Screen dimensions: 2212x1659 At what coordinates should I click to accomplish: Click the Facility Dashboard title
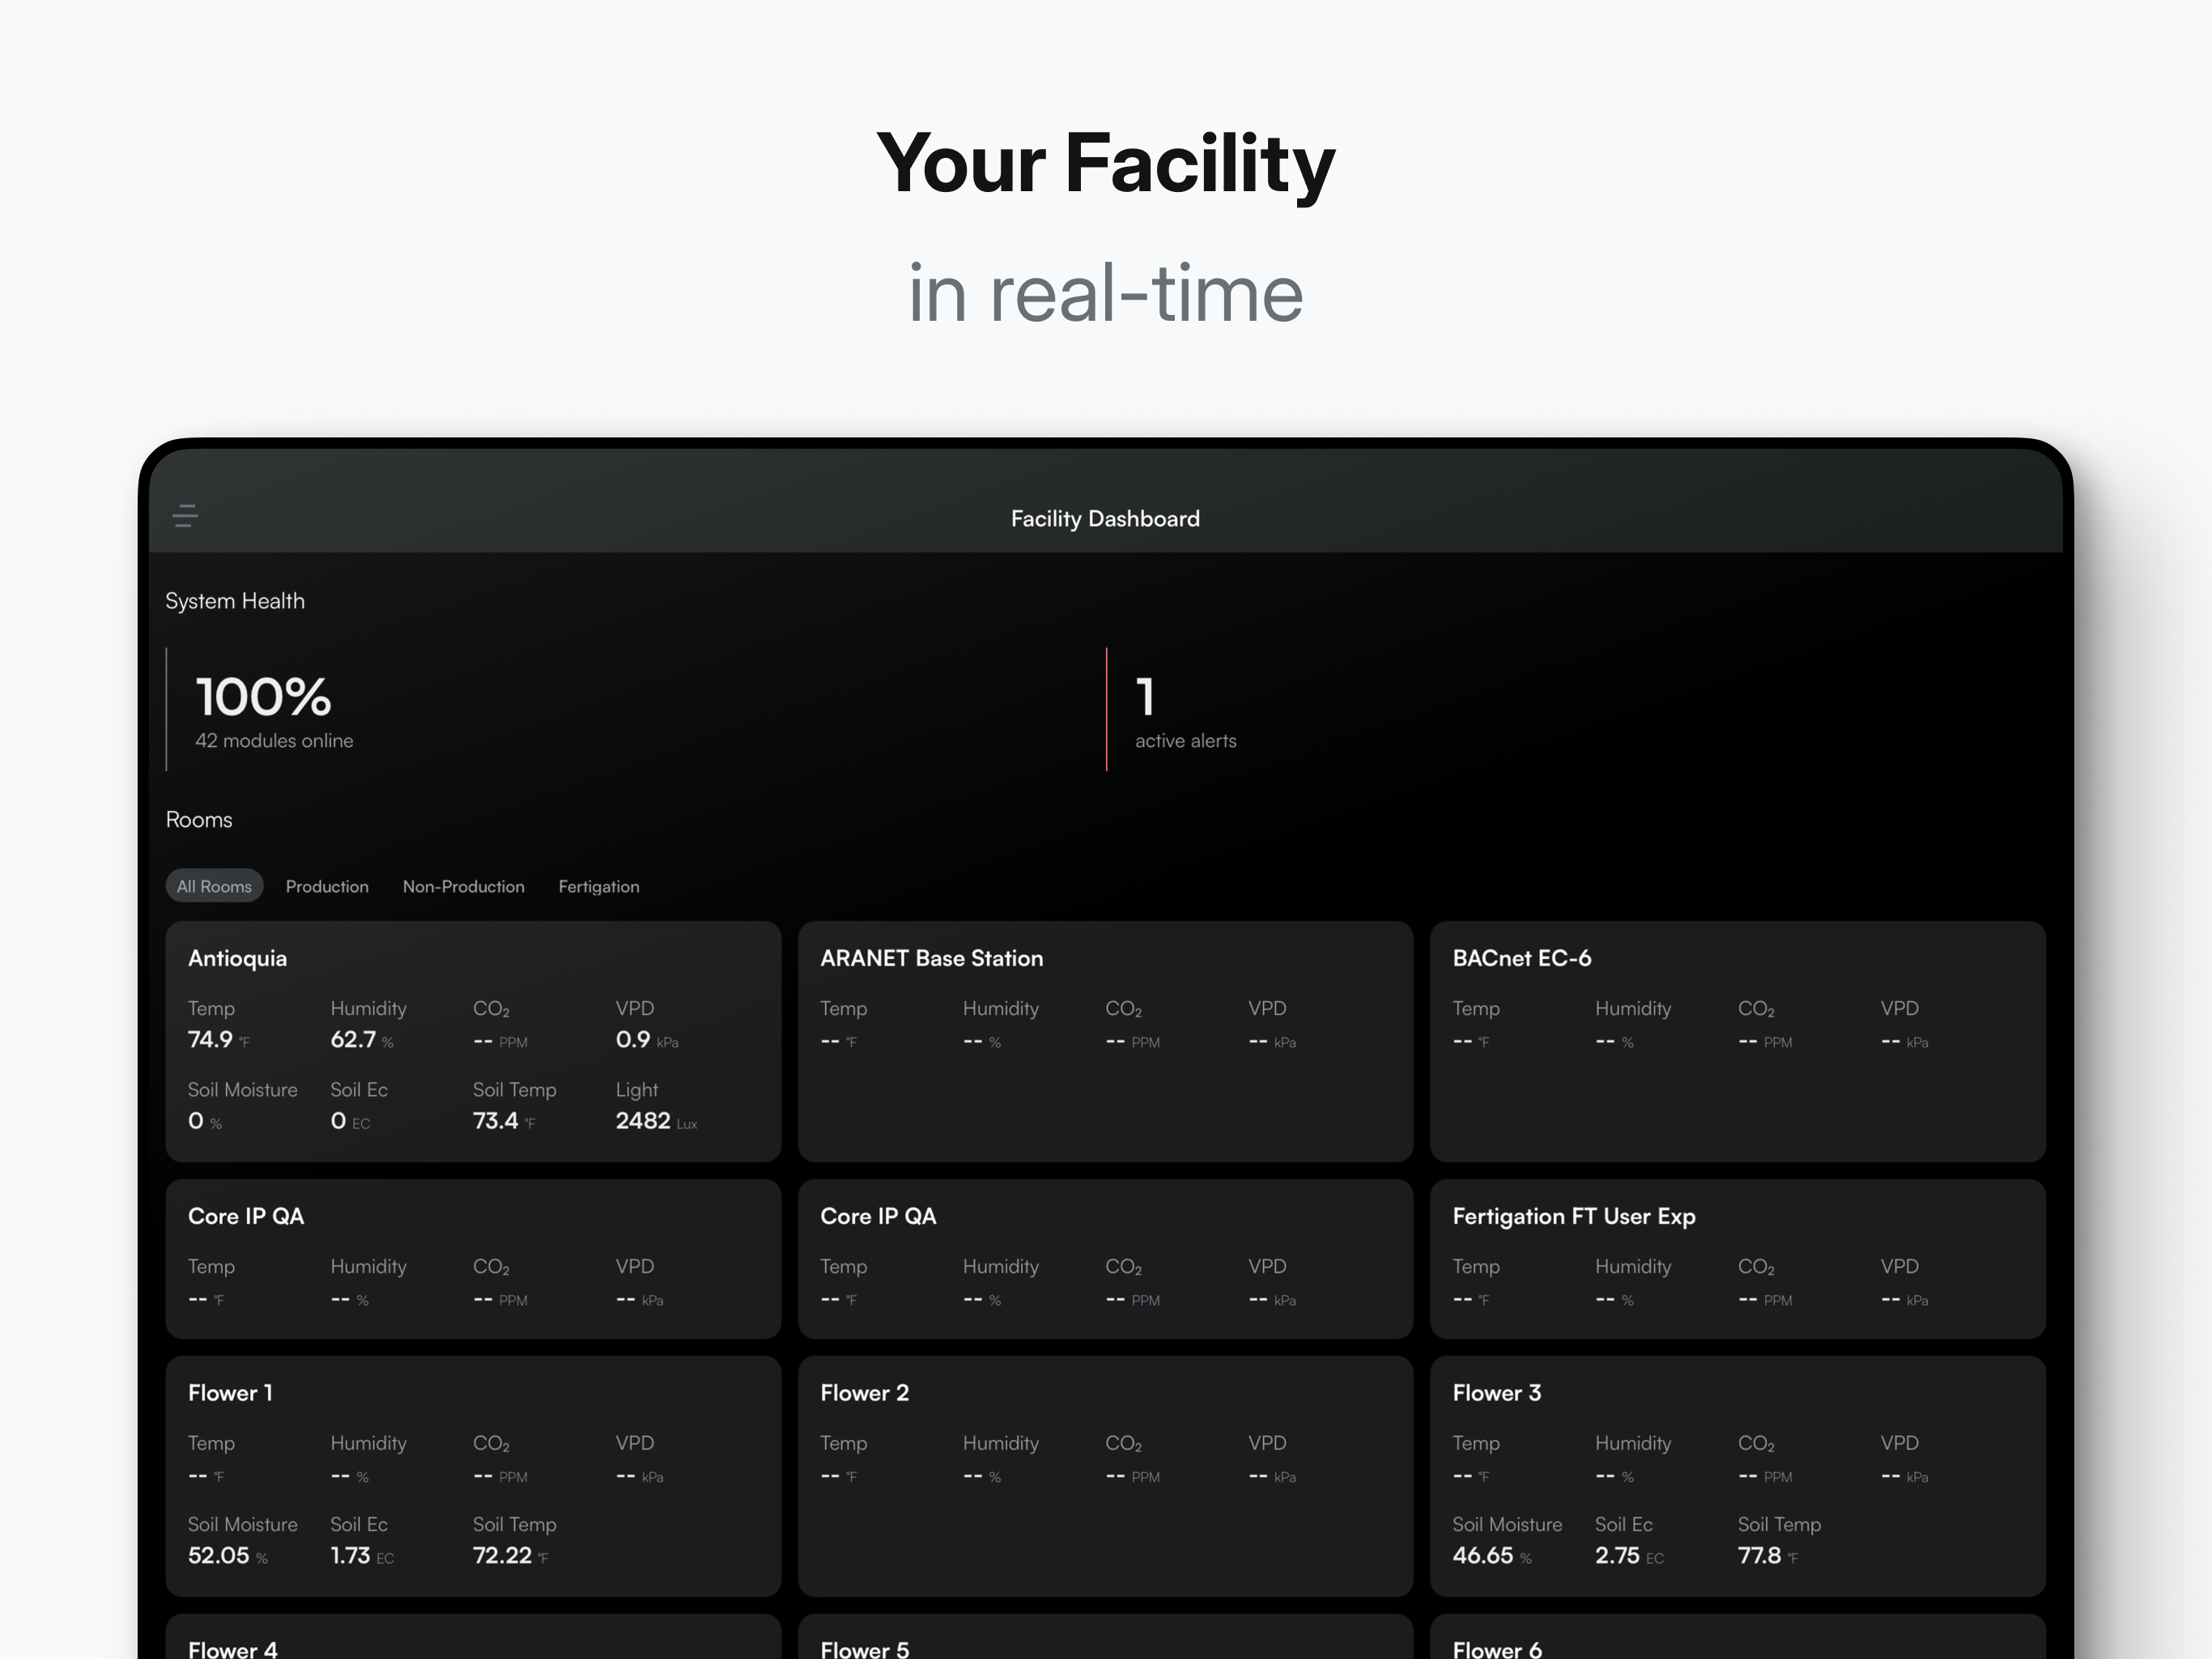pyautogui.click(x=1105, y=518)
